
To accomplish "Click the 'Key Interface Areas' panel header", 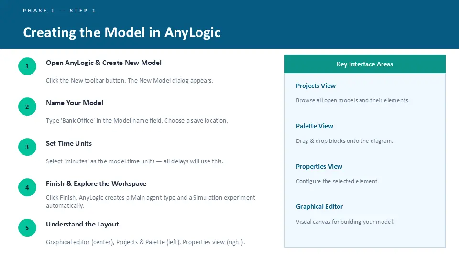I will point(365,64).
